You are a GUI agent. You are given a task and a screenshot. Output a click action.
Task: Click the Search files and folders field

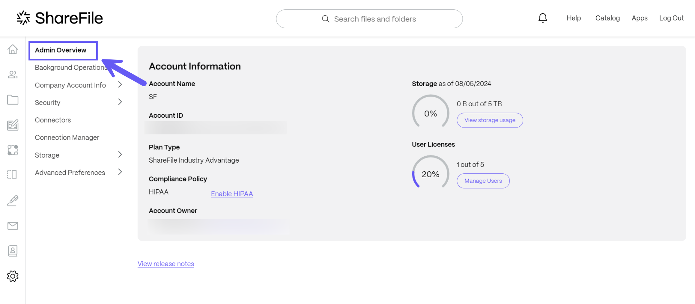coord(369,19)
